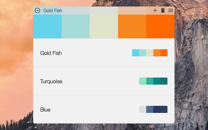Click Blue row's small color strip
Viewport: 208px width, 130px height.
pyautogui.click(x=153, y=109)
